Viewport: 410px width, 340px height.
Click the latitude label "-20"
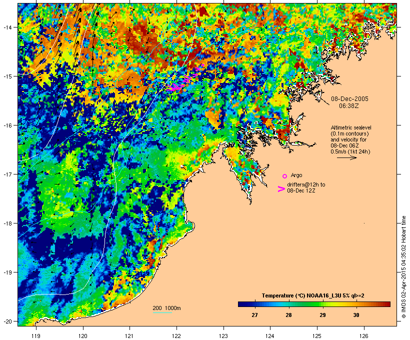(7, 321)
